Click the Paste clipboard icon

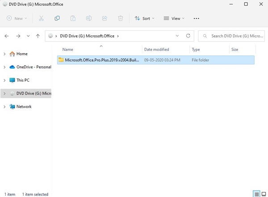coord(73,18)
